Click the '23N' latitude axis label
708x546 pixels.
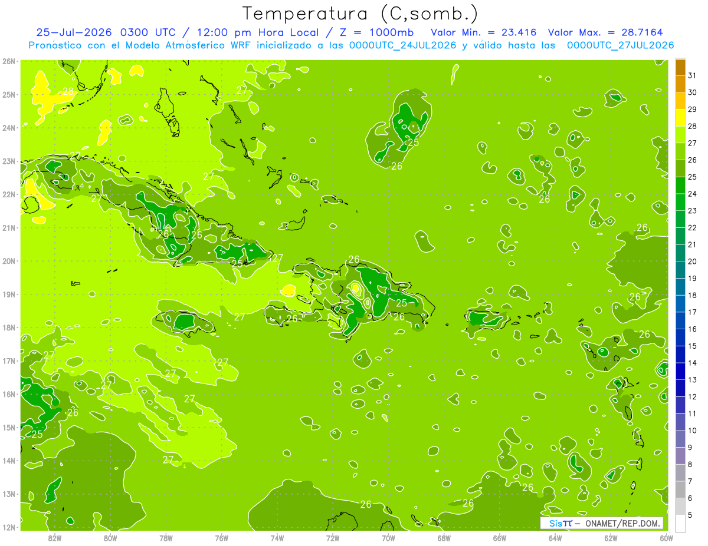[x=8, y=161]
